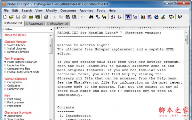This screenshot has width=192, height=120.
Task: Click the Search Disk binoculars-folder icon
Action: point(104,17)
